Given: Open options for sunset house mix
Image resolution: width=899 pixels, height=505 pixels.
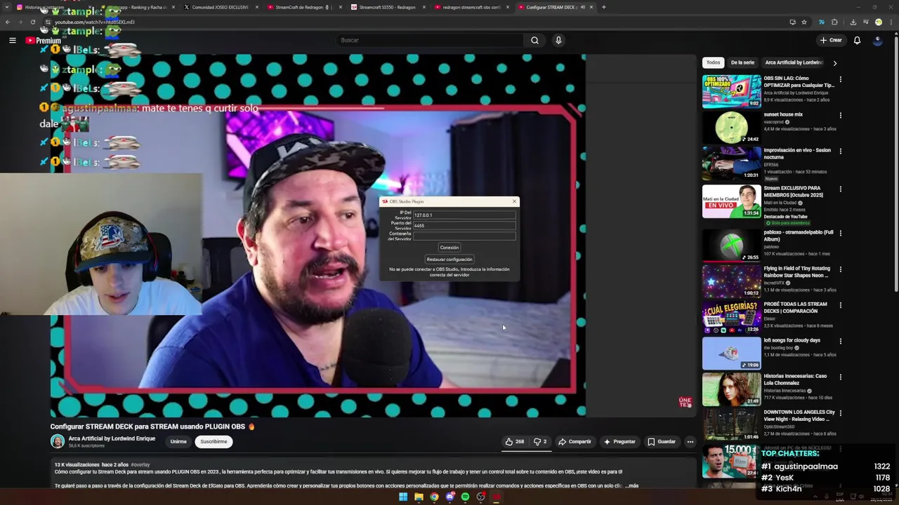Looking at the screenshot, I should coord(840,115).
